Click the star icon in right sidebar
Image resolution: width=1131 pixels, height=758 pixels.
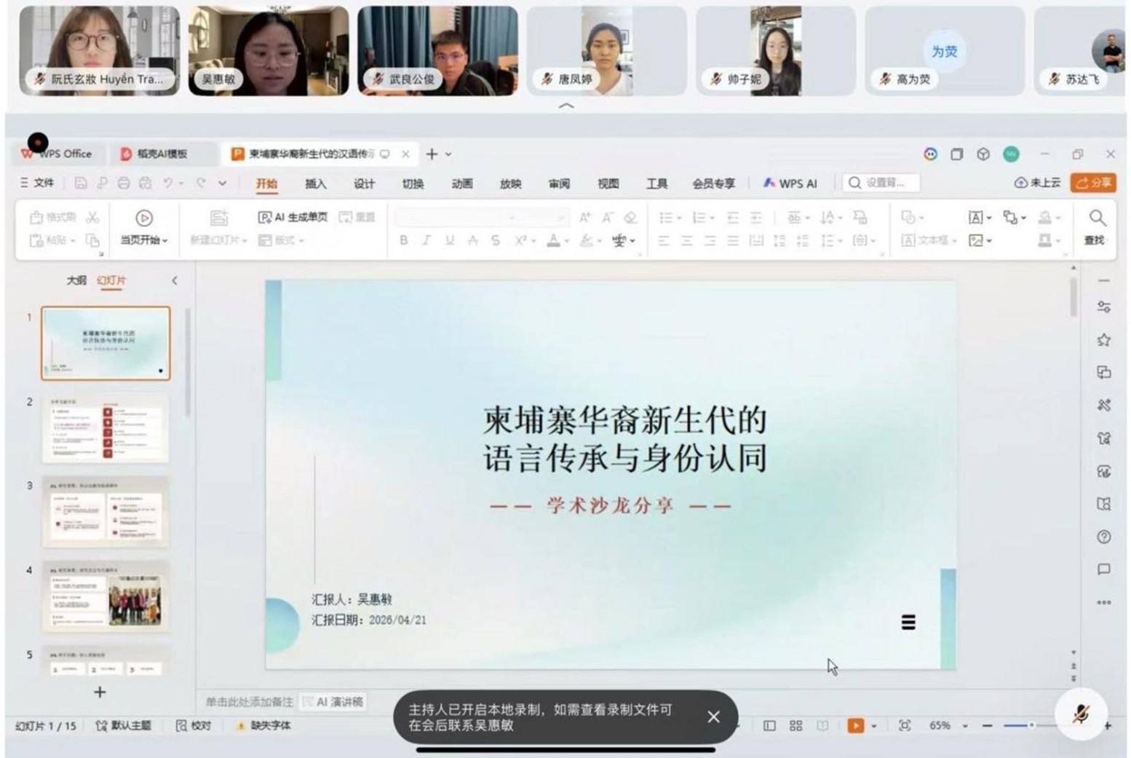(1103, 340)
